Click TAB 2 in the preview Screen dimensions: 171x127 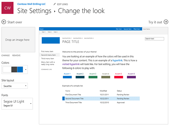tap(50, 32)
